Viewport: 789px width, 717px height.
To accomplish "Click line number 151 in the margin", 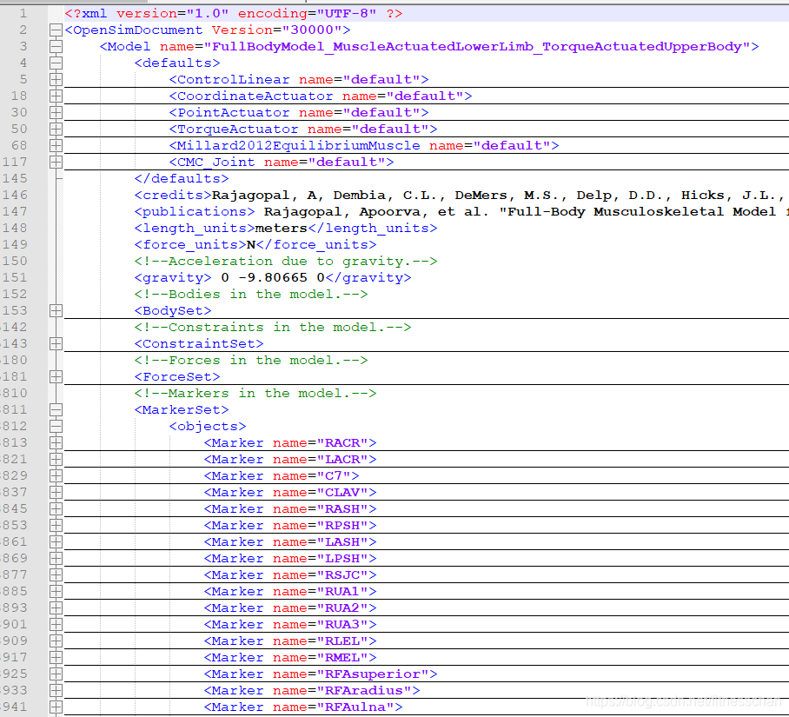I will [x=15, y=278].
